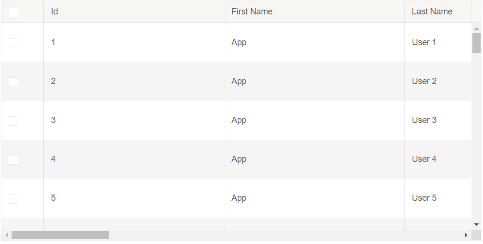Image resolution: width=483 pixels, height=244 pixels.
Task: Click the Id cell showing 5
Action: click(53, 198)
